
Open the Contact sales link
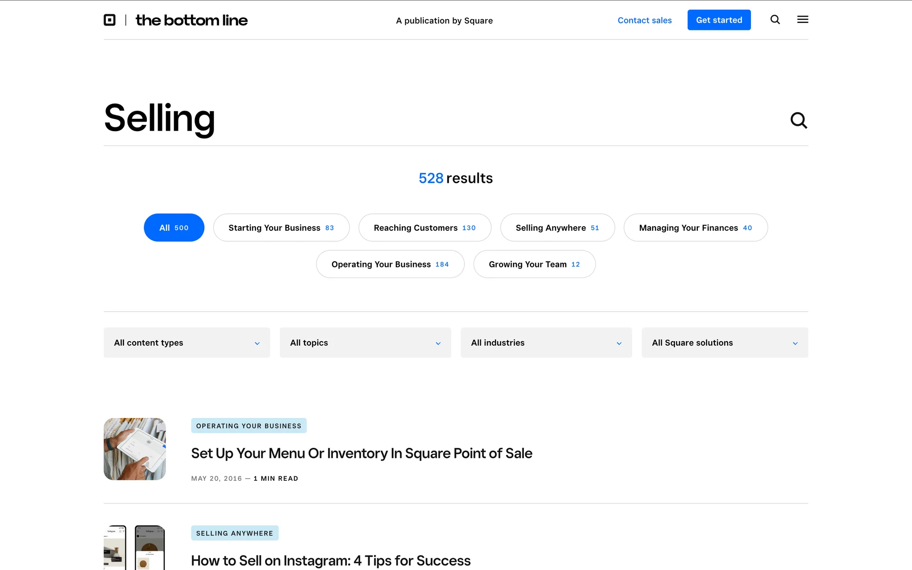tap(644, 20)
